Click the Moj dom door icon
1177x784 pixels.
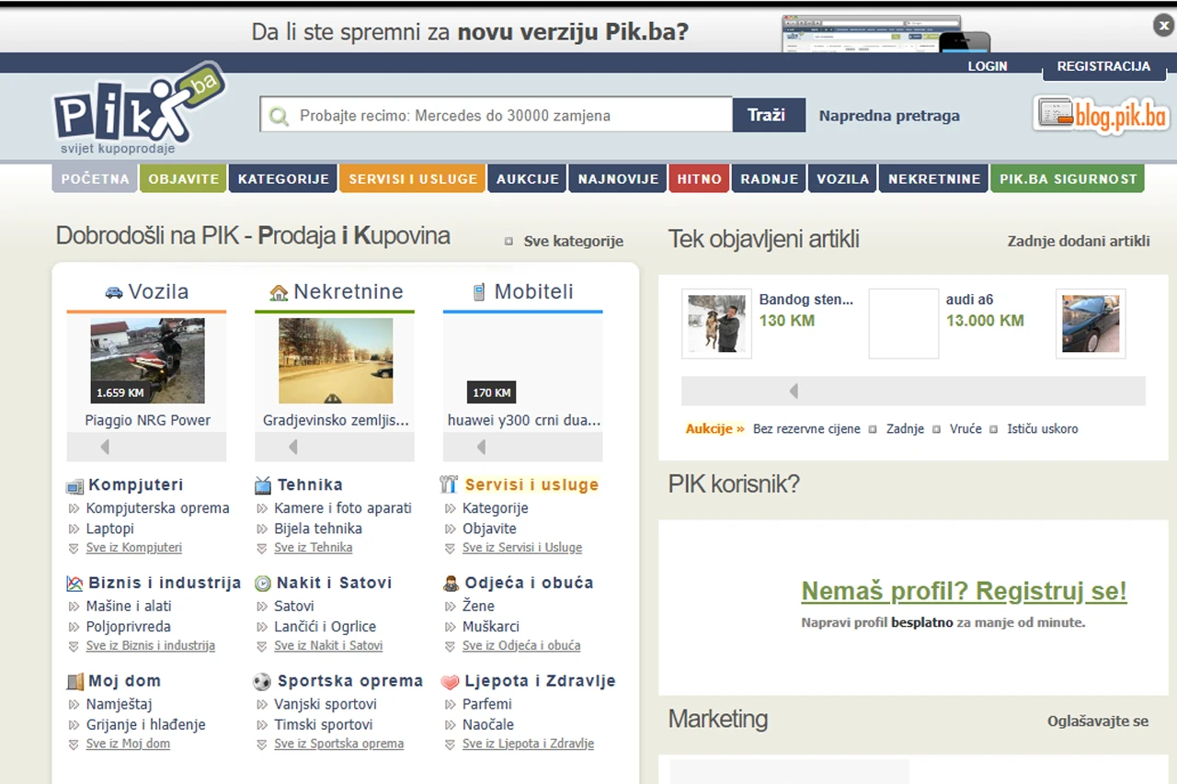click(74, 681)
